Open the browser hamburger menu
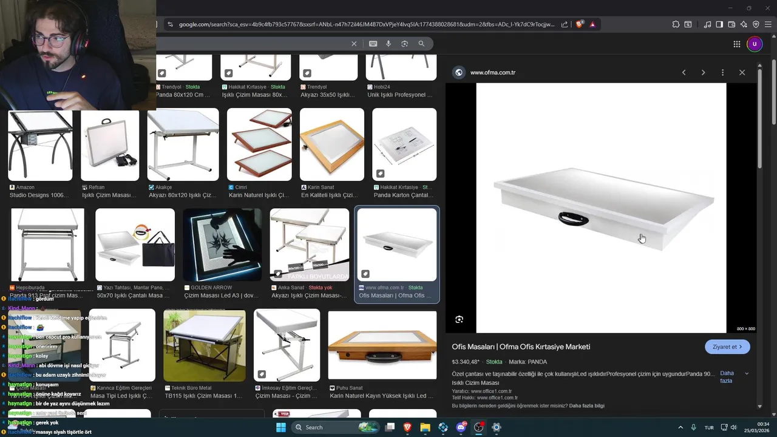The height and width of the screenshot is (437, 777). (768, 24)
